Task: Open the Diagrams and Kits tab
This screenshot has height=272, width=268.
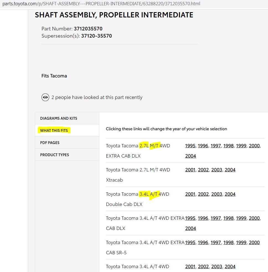Action: click(67, 118)
